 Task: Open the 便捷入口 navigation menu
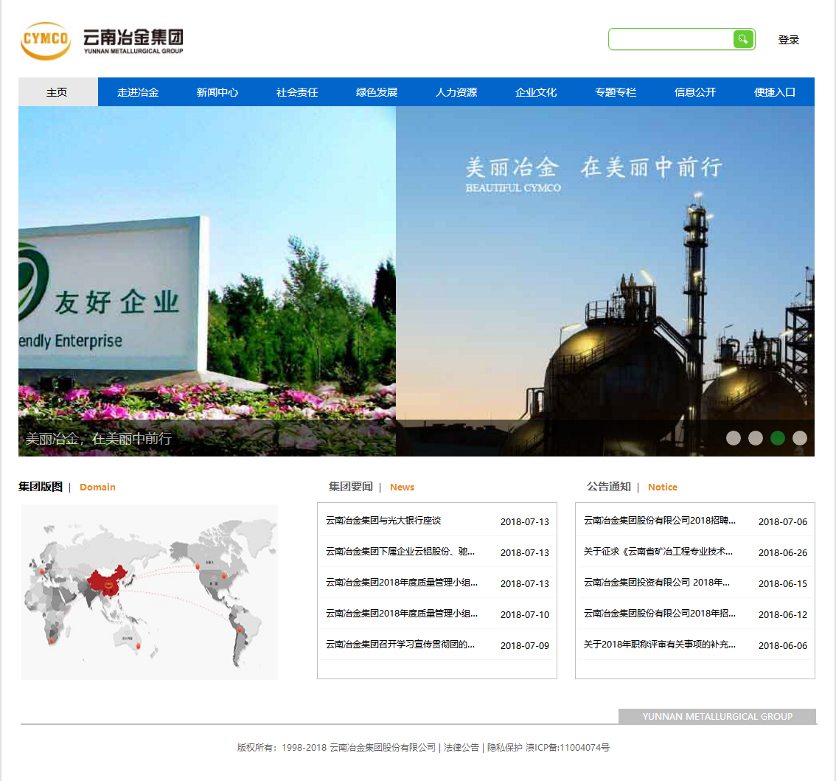(774, 91)
